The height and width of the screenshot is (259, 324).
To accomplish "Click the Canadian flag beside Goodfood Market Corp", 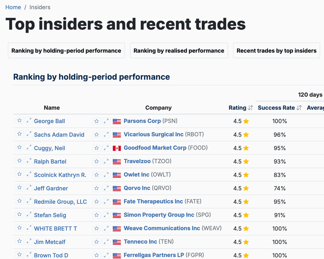I will (117, 148).
